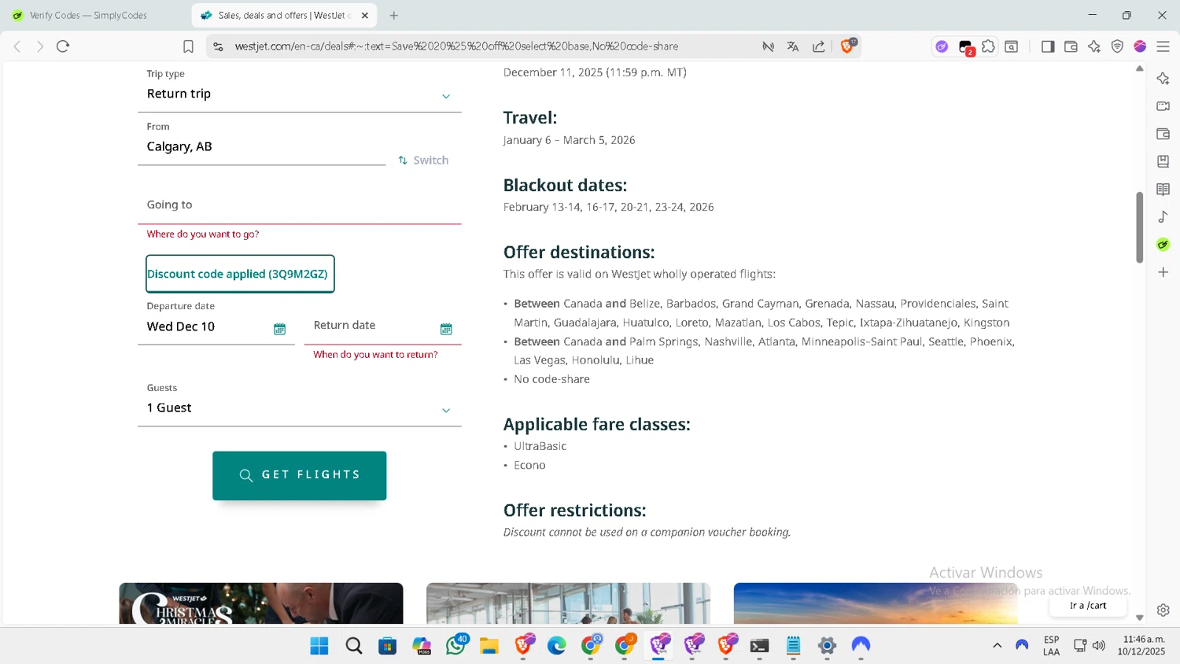Open the translate page icon
This screenshot has width=1180, height=664.
(793, 46)
